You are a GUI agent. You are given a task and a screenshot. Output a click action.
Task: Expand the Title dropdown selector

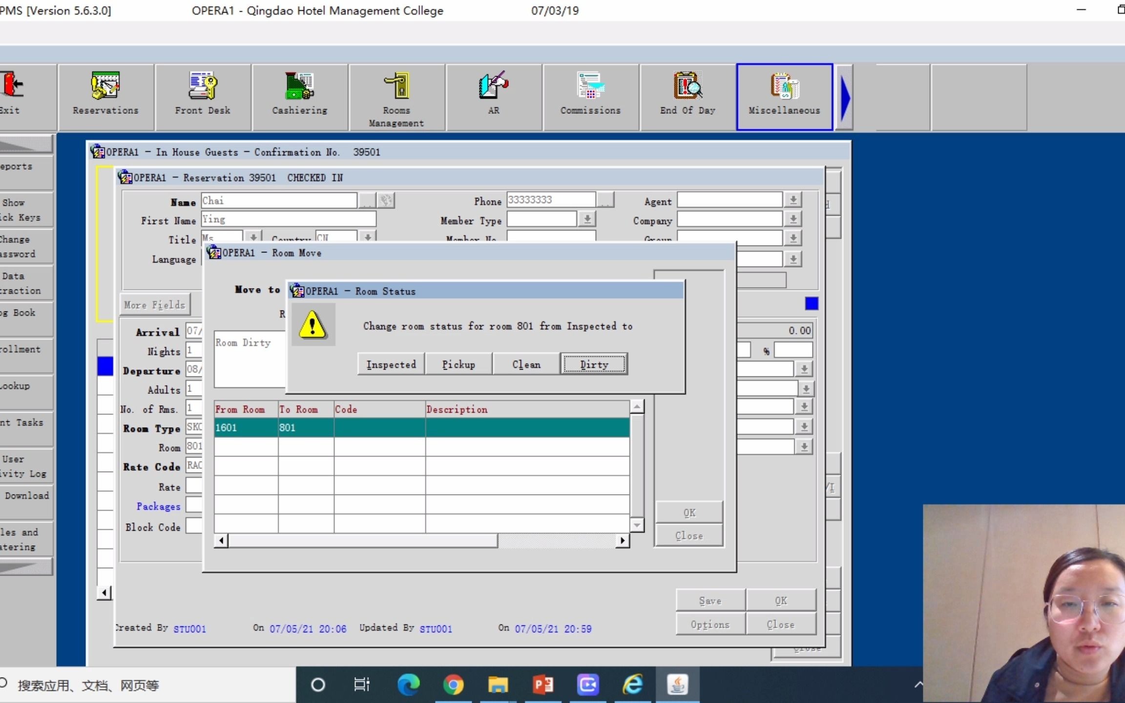pyautogui.click(x=255, y=238)
